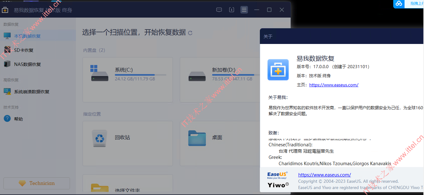Minimize the 易我数据恢复 window
This screenshot has width=424, height=195.
click(x=257, y=10)
